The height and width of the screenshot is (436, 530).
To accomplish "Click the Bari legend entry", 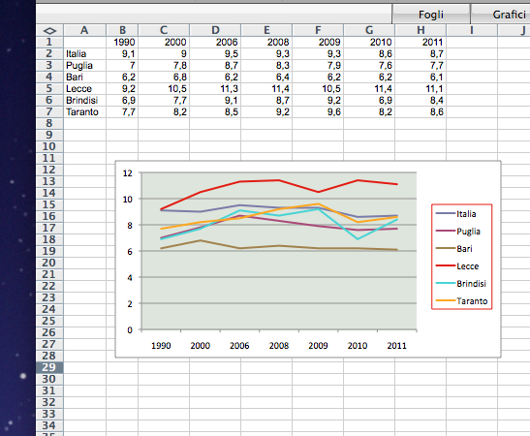I will click(x=454, y=249).
